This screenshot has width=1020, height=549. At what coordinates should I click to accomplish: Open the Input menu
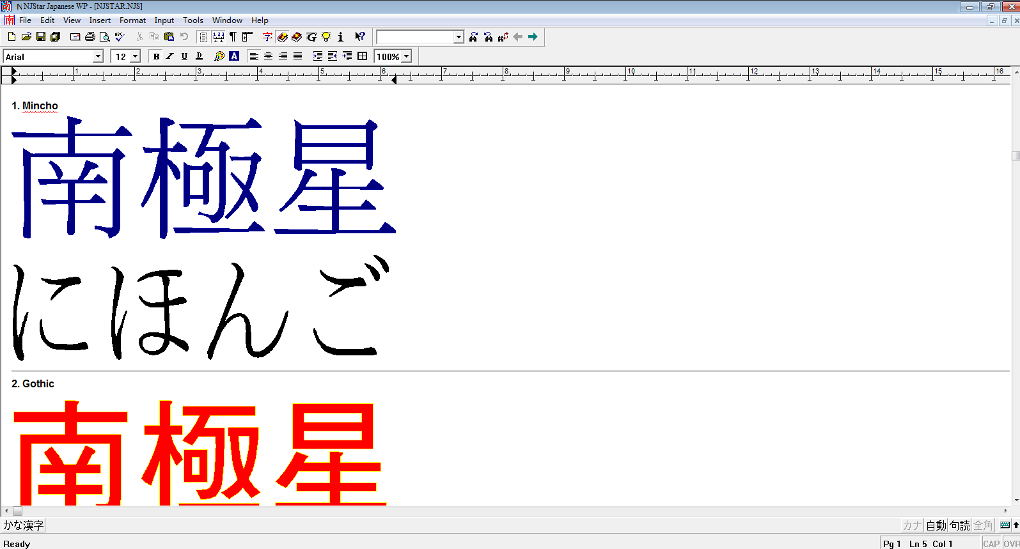pos(164,20)
